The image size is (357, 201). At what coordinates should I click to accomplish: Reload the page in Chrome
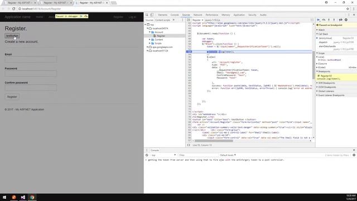pos(13,9)
